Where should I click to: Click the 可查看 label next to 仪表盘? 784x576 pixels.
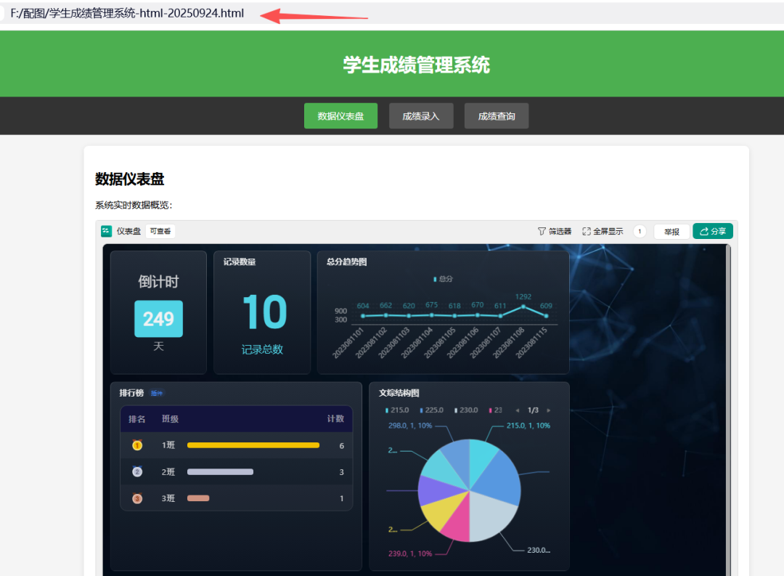pyautogui.click(x=160, y=231)
